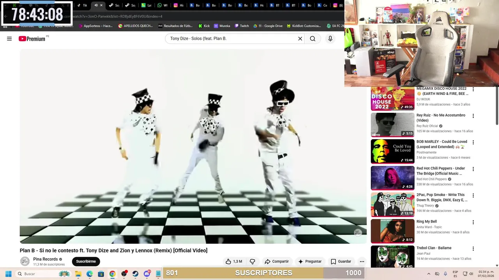Open options for Red Hot Chili Peppers video
The image size is (499, 280).
pos(473,169)
